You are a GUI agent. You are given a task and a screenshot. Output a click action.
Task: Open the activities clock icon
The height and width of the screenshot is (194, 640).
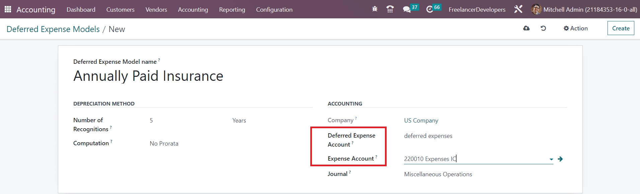[430, 9]
